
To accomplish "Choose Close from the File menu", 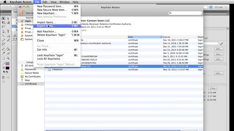I will [x=57, y=40].
